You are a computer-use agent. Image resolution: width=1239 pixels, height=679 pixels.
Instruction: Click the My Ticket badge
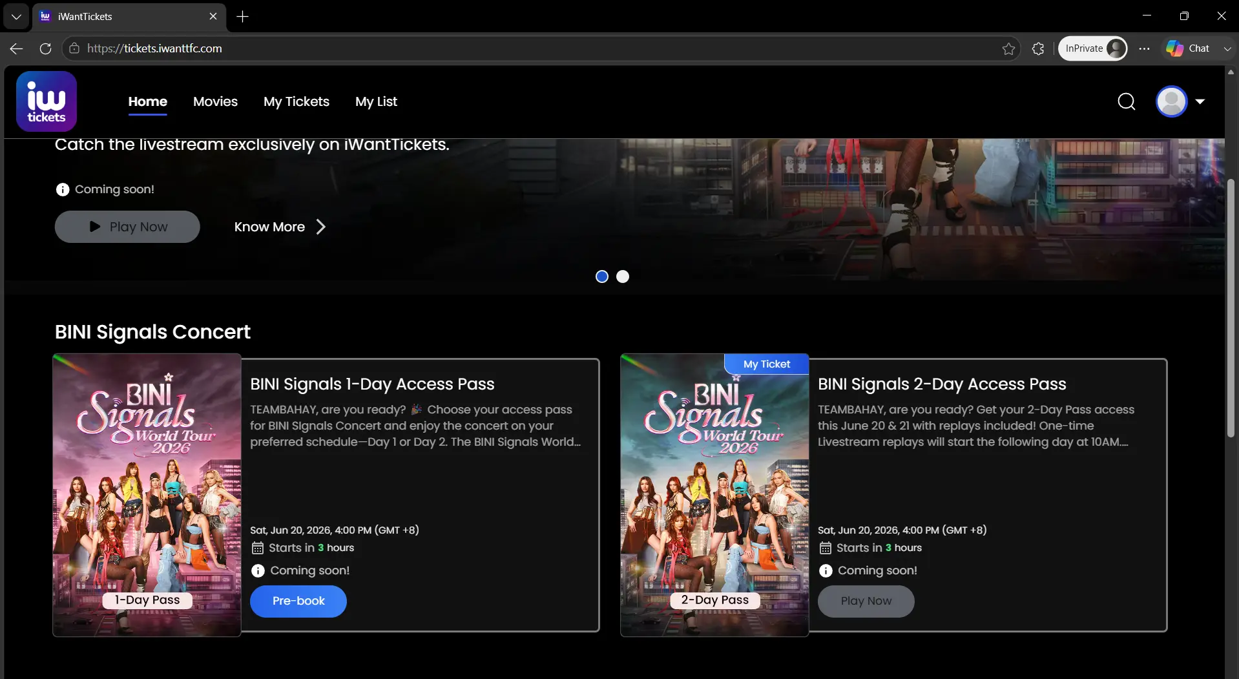[767, 364]
